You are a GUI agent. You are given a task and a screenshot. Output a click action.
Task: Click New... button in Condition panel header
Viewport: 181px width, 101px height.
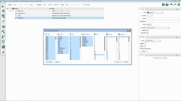178,37
